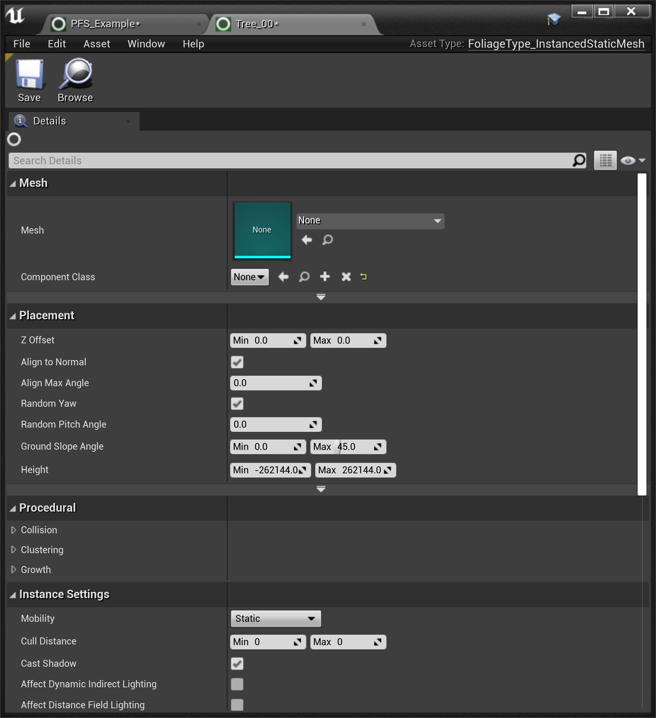The image size is (656, 718).
Task: Open the tutorial graduation cap icon
Action: (x=553, y=19)
